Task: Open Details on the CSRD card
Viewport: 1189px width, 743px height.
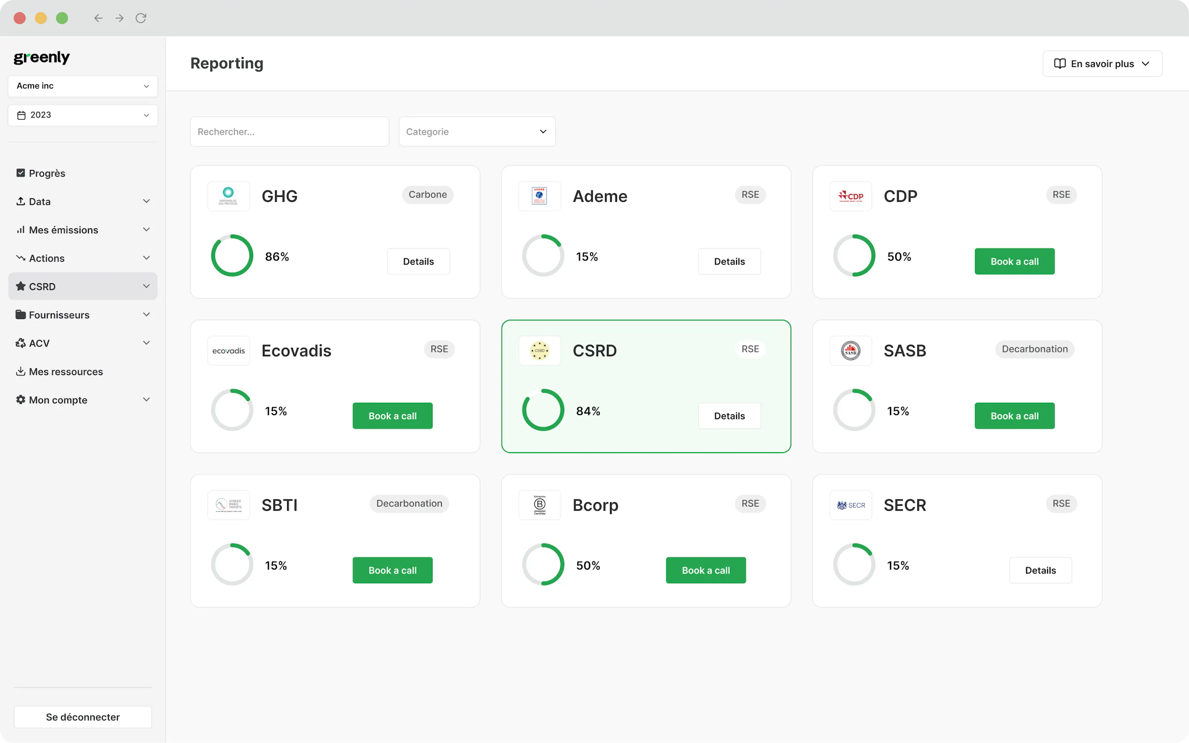Action: coord(729,416)
